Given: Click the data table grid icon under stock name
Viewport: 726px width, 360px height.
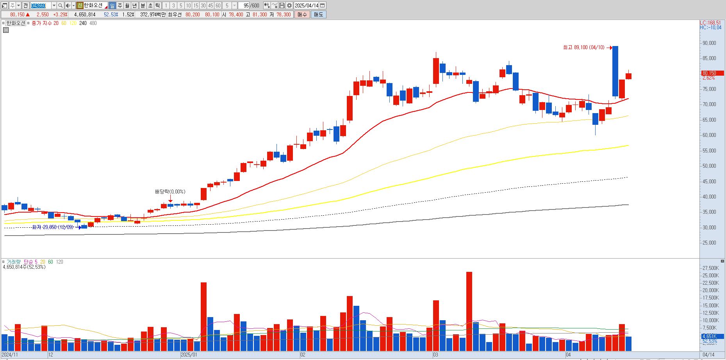Looking at the screenshot, I should pyautogui.click(x=6, y=30).
